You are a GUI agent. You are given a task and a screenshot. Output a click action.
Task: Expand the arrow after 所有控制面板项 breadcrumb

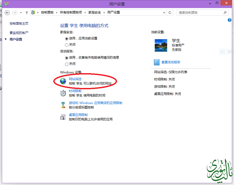85,12
